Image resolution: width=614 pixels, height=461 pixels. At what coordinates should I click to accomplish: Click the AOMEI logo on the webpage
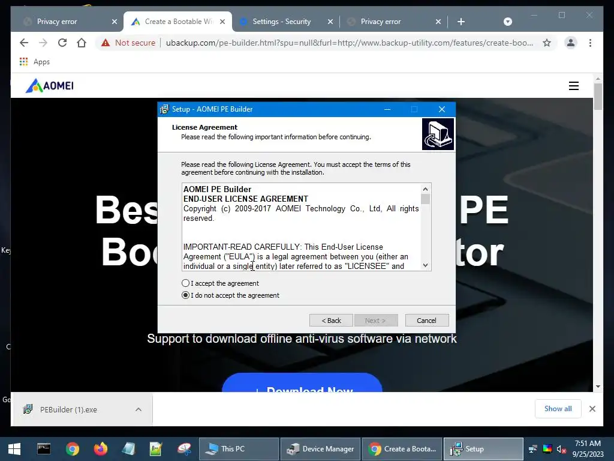(50, 85)
